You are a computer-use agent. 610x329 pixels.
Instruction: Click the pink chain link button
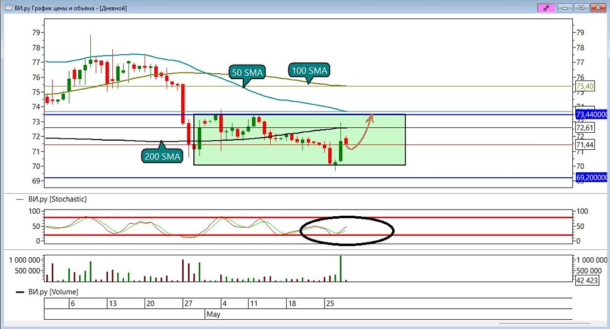click(x=546, y=8)
